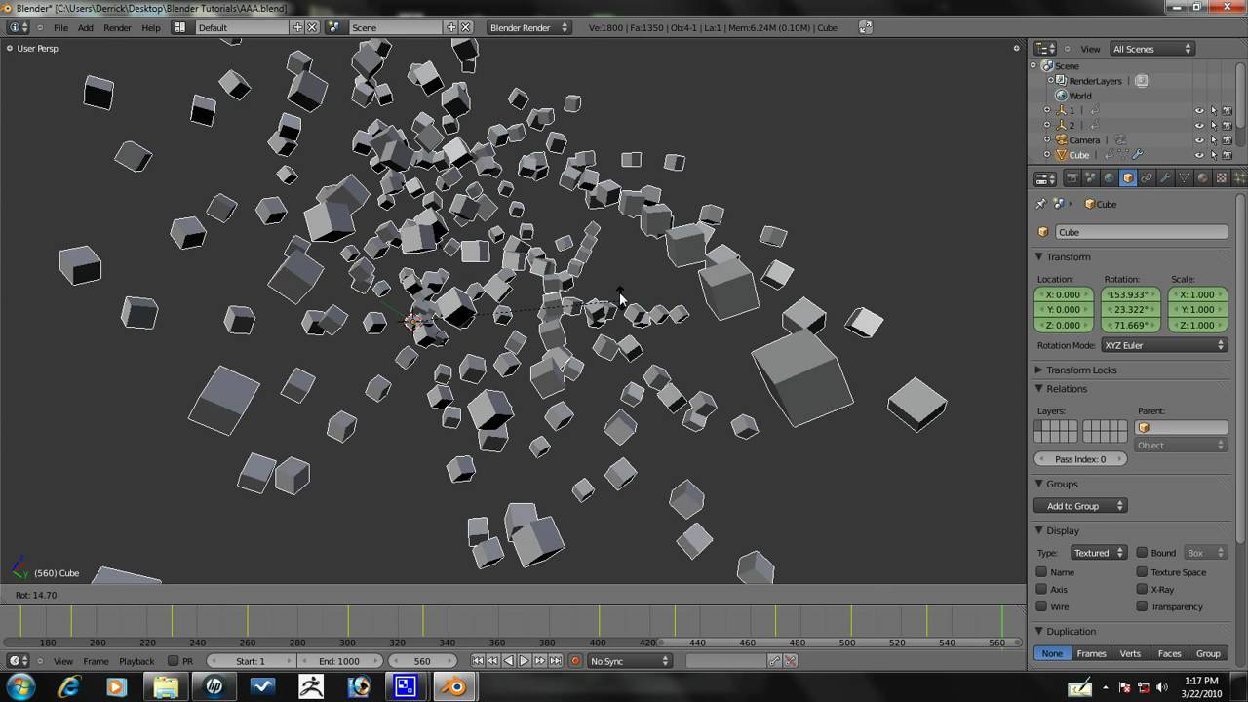
Task: Toggle the pin icon in properties header
Action: pyautogui.click(x=1040, y=204)
